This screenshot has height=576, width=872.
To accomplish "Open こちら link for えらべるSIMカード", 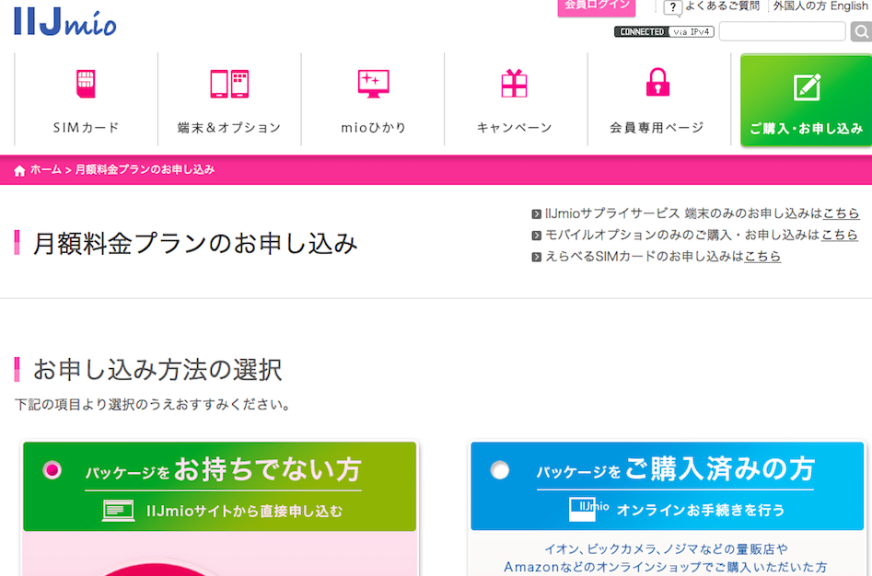I will (762, 256).
